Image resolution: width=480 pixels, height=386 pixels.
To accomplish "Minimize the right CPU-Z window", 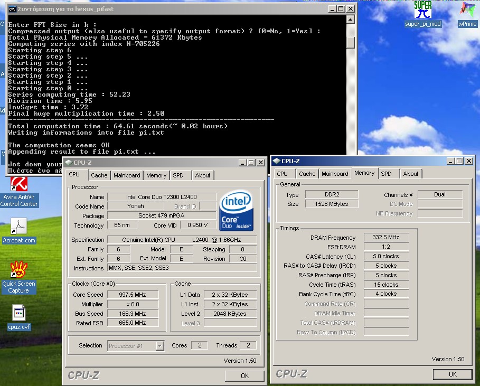I will click(450, 161).
